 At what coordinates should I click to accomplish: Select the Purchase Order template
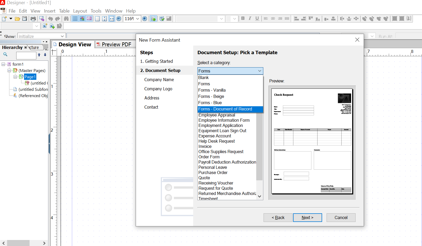[213, 173]
